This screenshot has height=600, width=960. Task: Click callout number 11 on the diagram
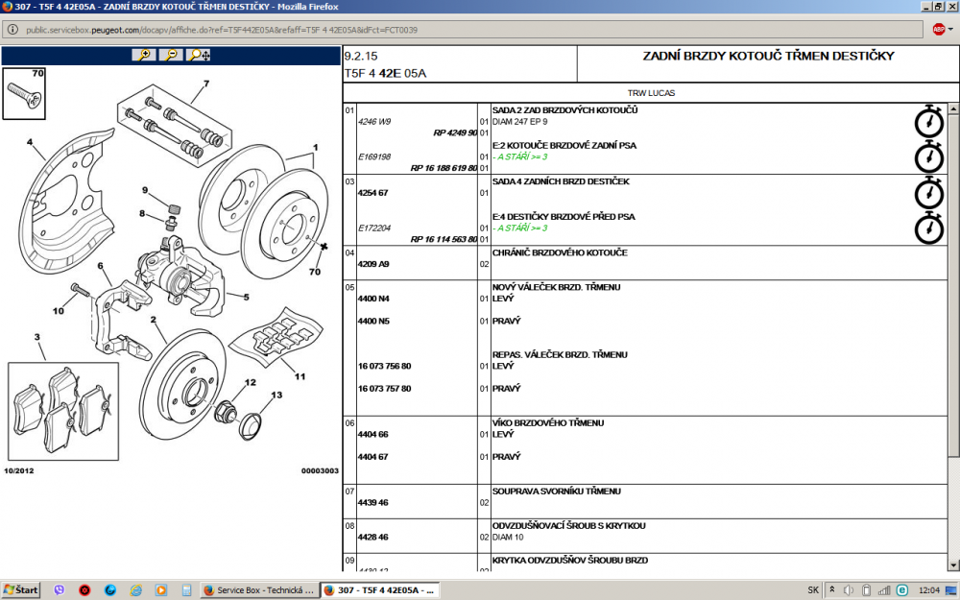[300, 376]
